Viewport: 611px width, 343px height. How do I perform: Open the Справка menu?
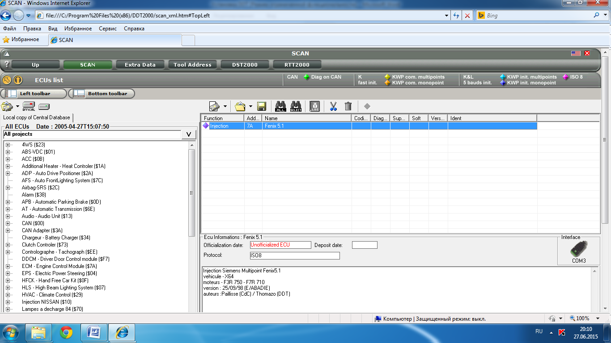[x=134, y=29]
